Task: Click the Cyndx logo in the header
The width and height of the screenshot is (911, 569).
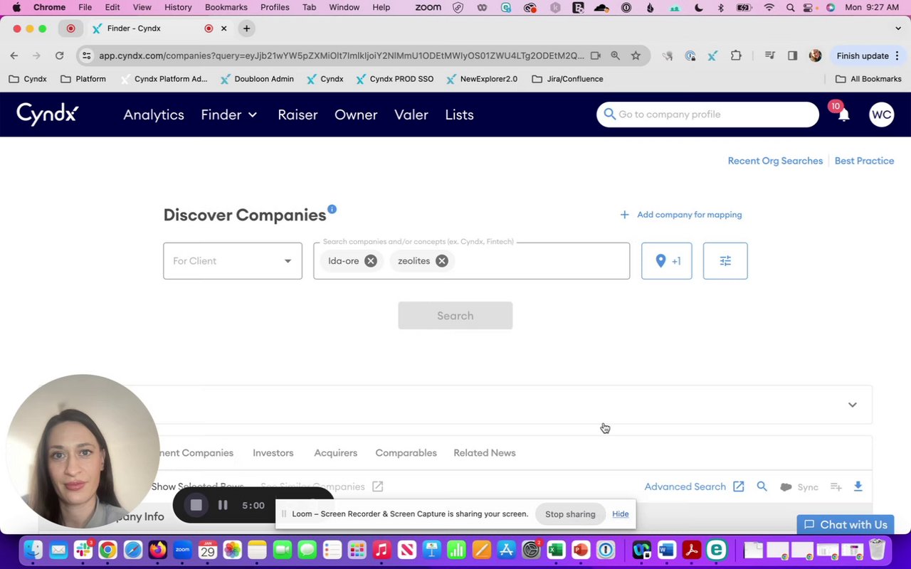Action: point(48,114)
